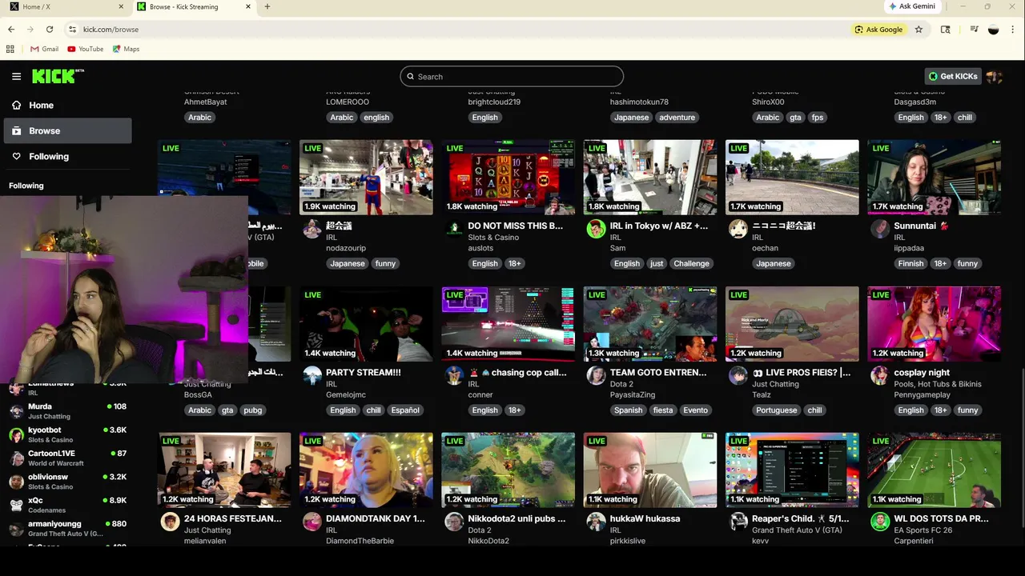Open the DO NOT MISS THIS slots thumbnail
1025x576 pixels.
(508, 178)
